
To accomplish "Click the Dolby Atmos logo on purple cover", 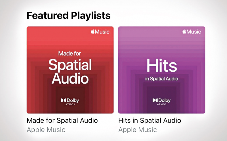I will click(161, 102).
